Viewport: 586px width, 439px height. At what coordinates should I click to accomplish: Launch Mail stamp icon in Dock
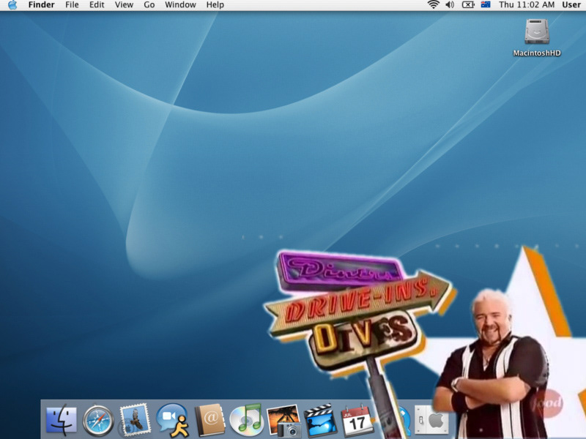click(x=135, y=420)
